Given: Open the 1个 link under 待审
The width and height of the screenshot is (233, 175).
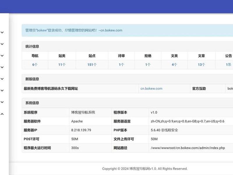Looking at the screenshot, I should [x=121, y=64].
